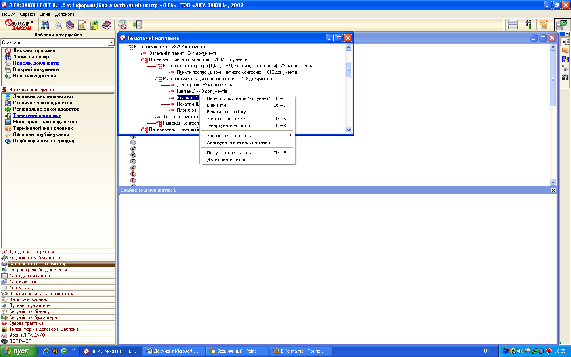Click the binoculars icon in side strip

pyautogui.click(x=565, y=77)
